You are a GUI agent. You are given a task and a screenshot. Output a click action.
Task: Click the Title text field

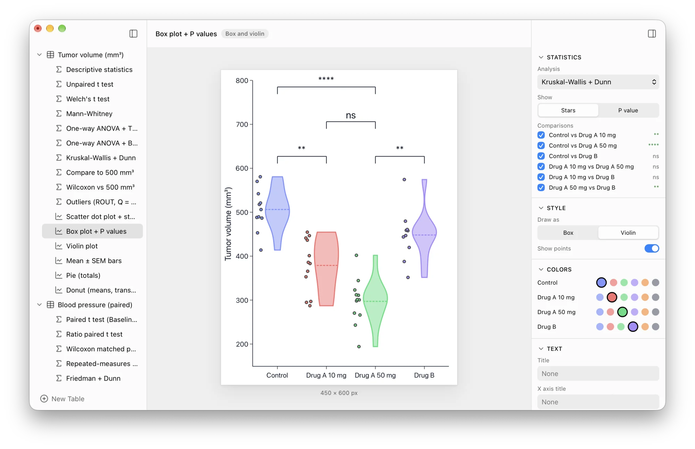598,374
